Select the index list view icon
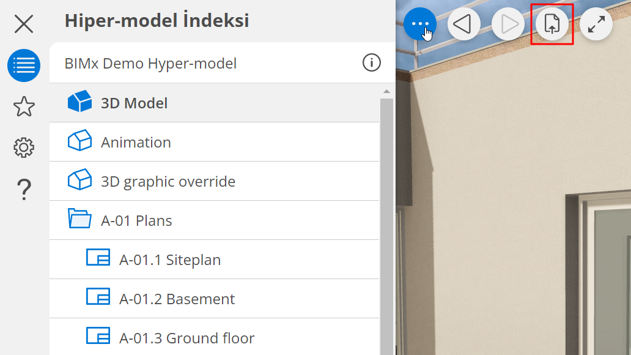 point(24,65)
